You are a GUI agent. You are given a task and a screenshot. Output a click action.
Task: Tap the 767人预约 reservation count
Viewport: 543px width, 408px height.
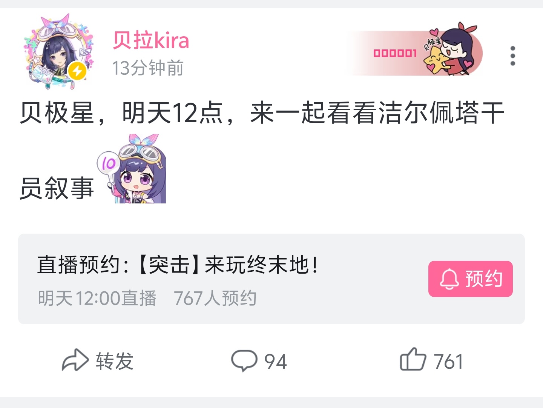(x=215, y=298)
